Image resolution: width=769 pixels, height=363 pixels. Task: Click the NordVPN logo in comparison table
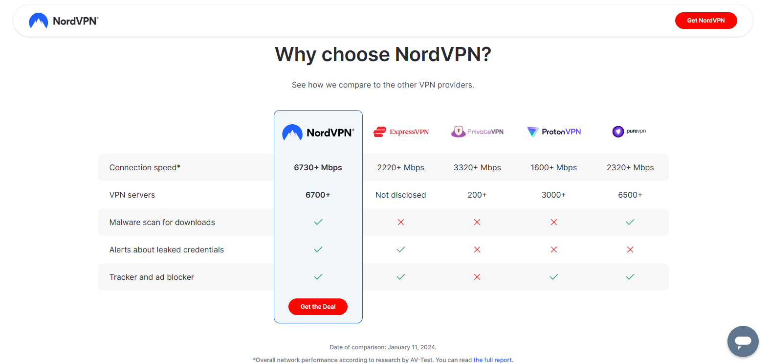318,133
